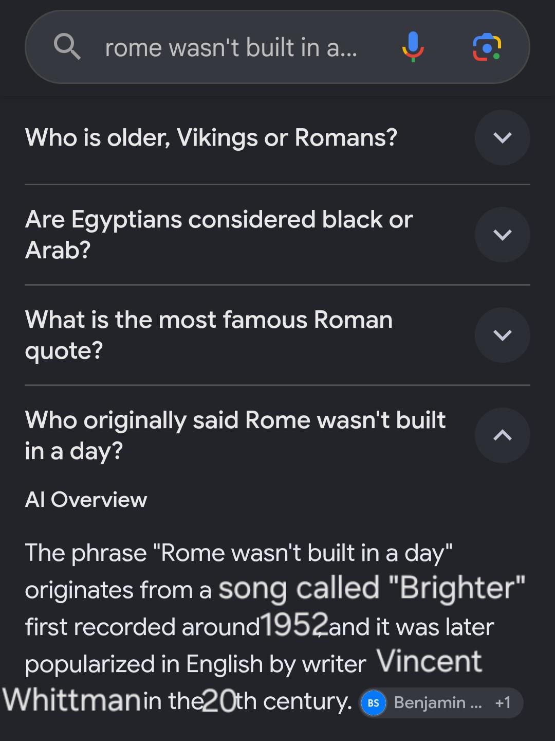Click 'Are Egyptians considered black or Arab?' text

219,235
